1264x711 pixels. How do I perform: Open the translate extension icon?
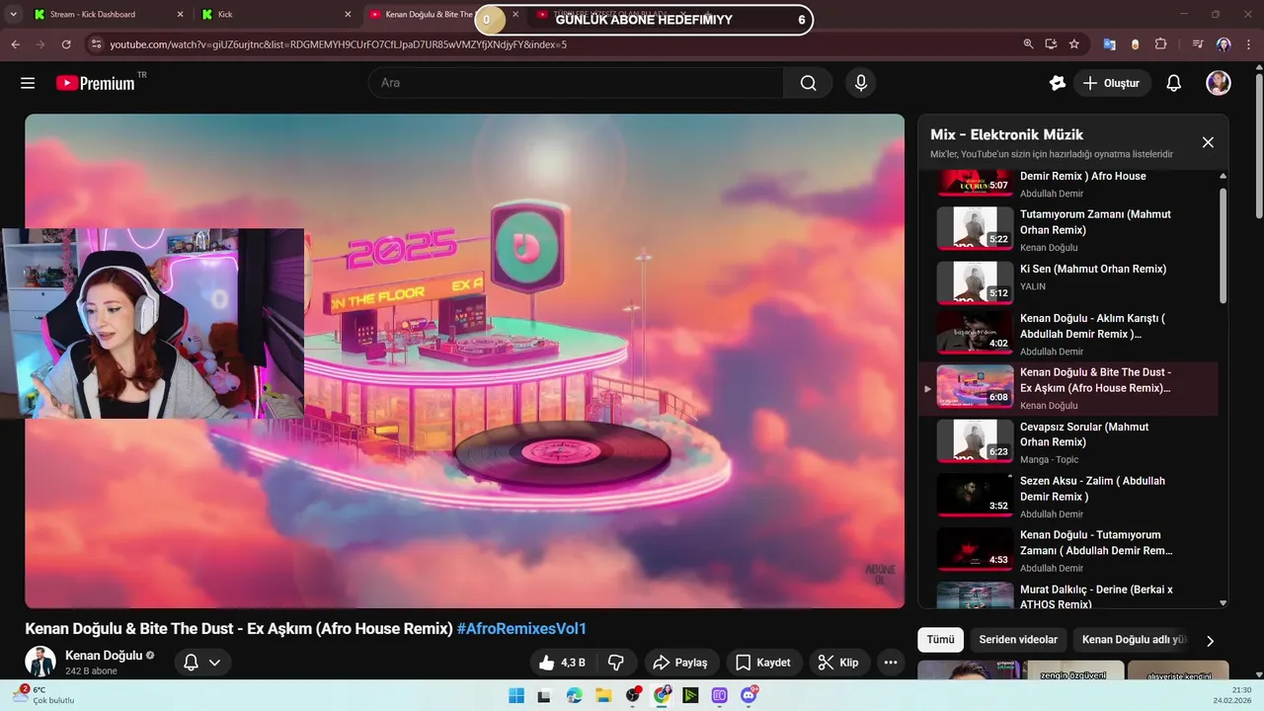tap(1109, 44)
